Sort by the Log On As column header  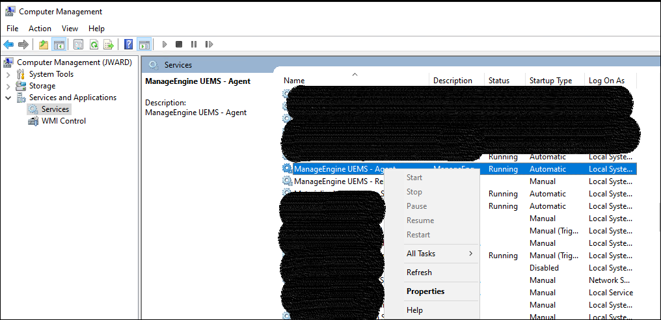606,81
